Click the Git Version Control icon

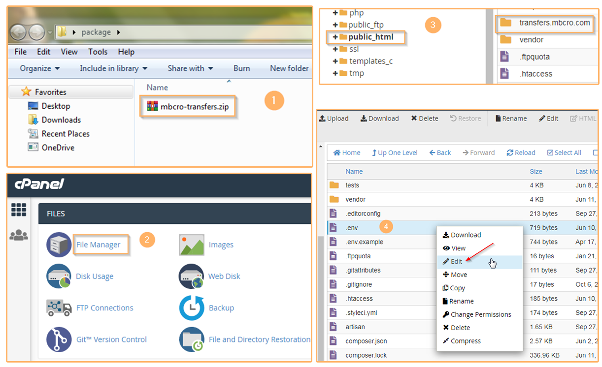(x=59, y=339)
